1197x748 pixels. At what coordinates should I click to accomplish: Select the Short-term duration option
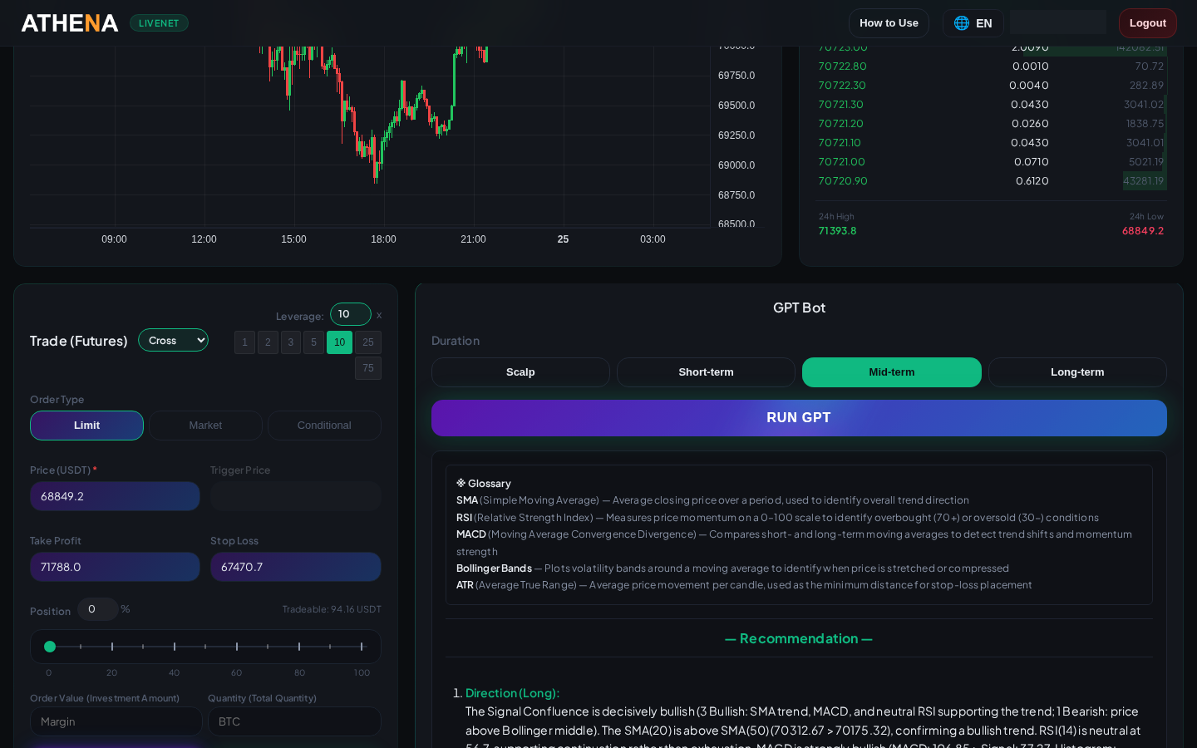[706, 372]
